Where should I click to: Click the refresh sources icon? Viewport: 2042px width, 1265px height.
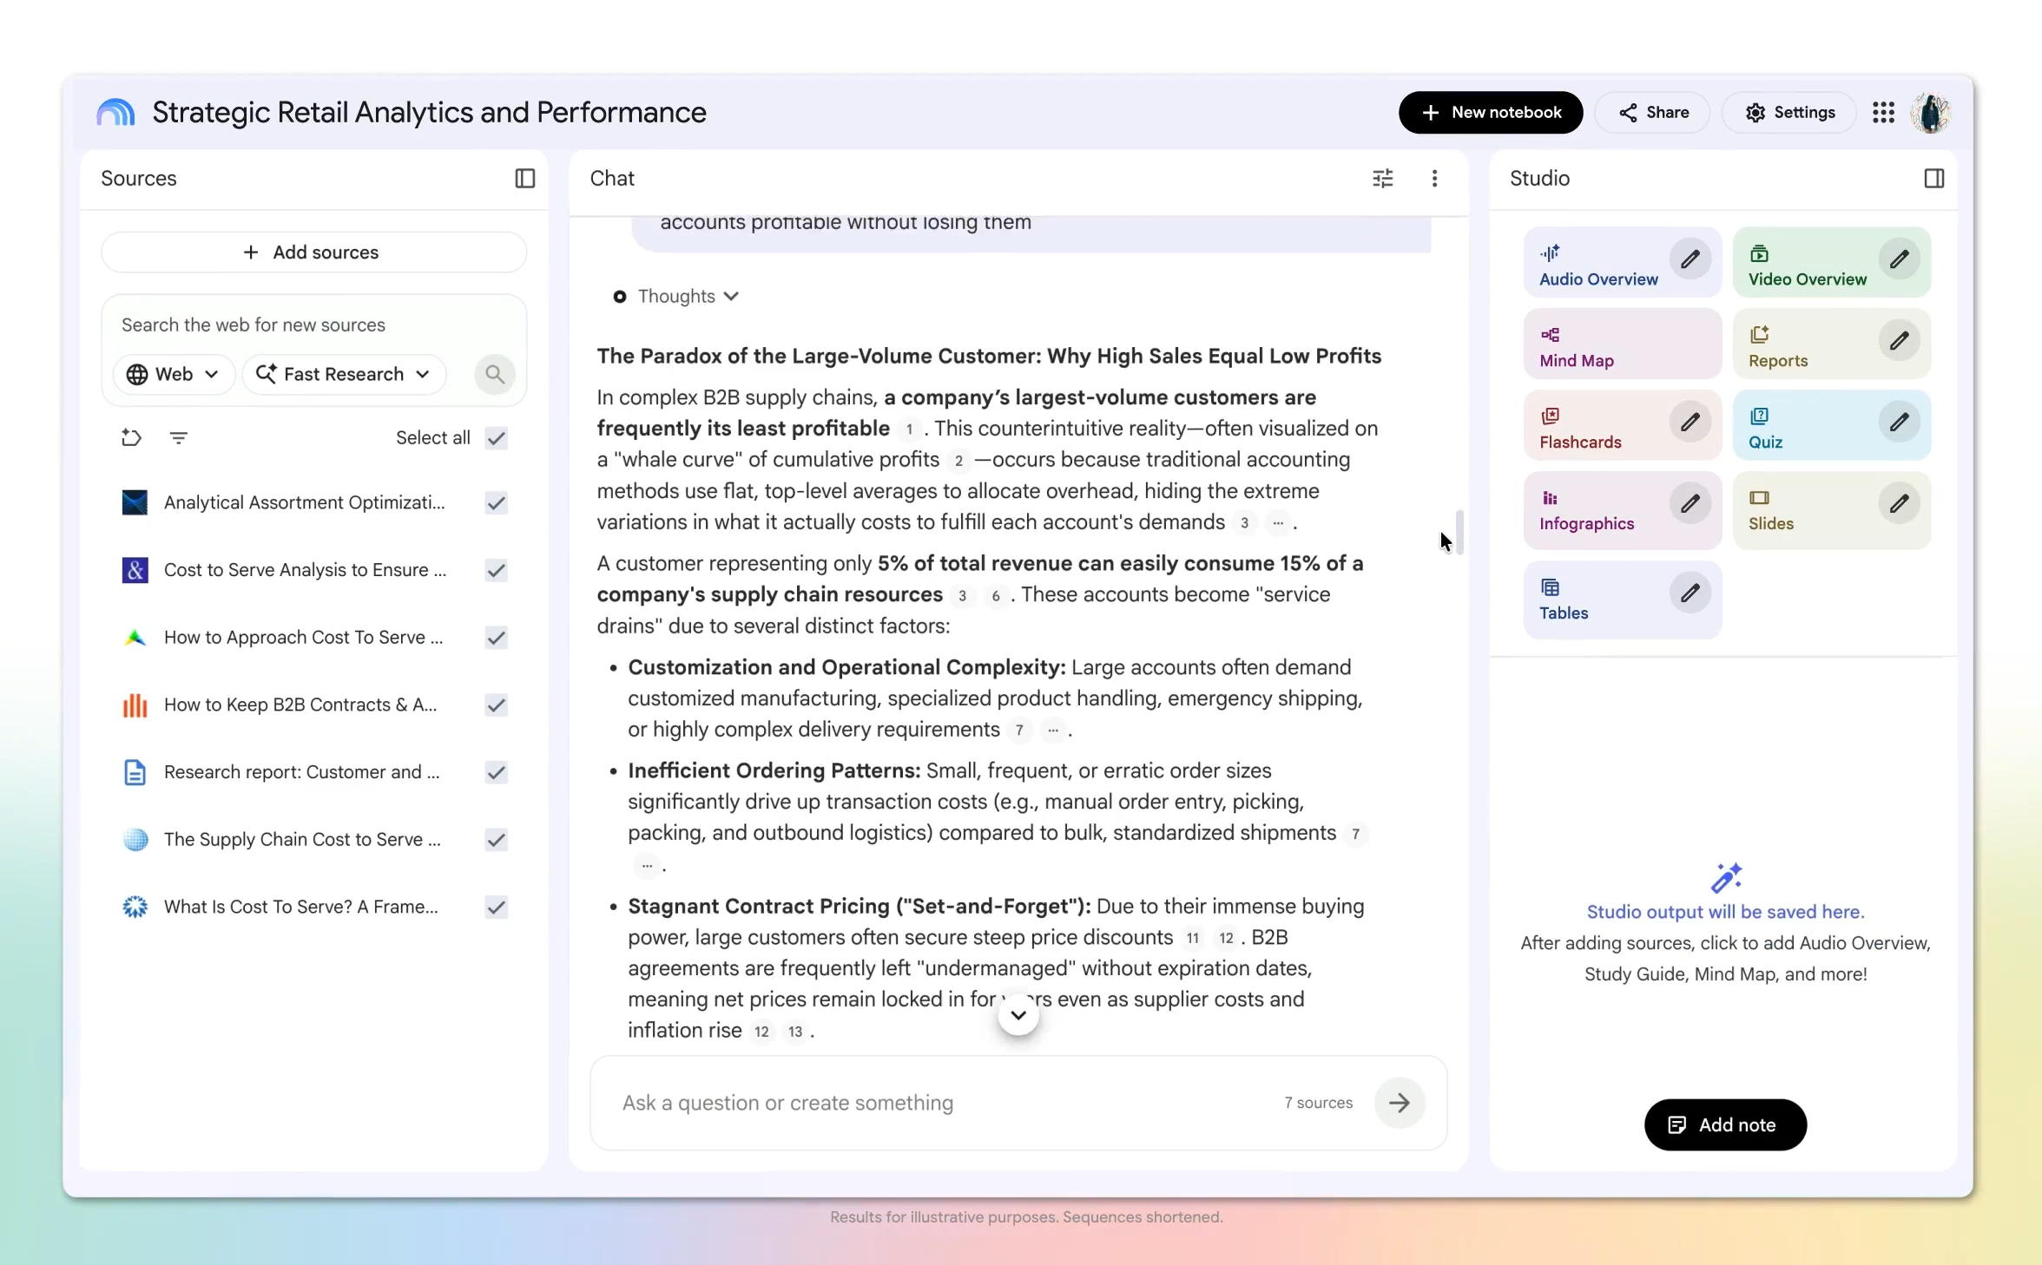click(131, 438)
